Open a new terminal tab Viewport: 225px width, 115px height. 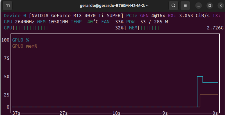point(8,5)
